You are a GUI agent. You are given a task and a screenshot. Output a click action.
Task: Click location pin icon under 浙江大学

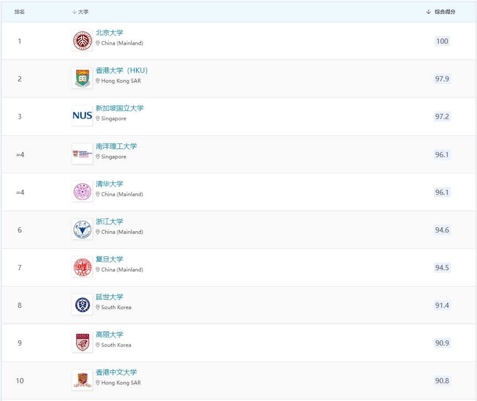[x=98, y=232]
